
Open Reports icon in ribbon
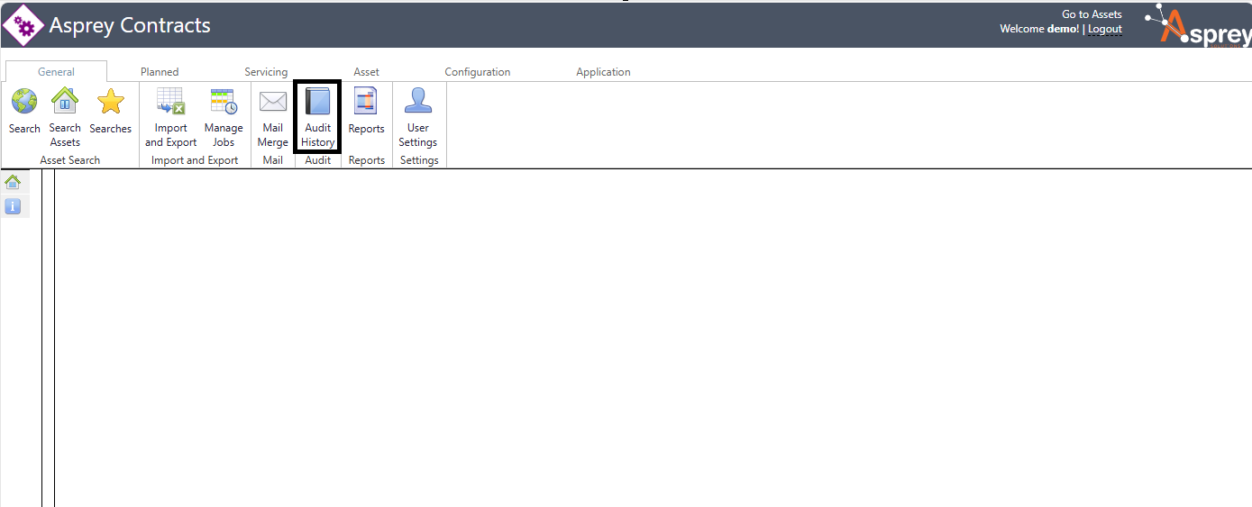pos(366,102)
